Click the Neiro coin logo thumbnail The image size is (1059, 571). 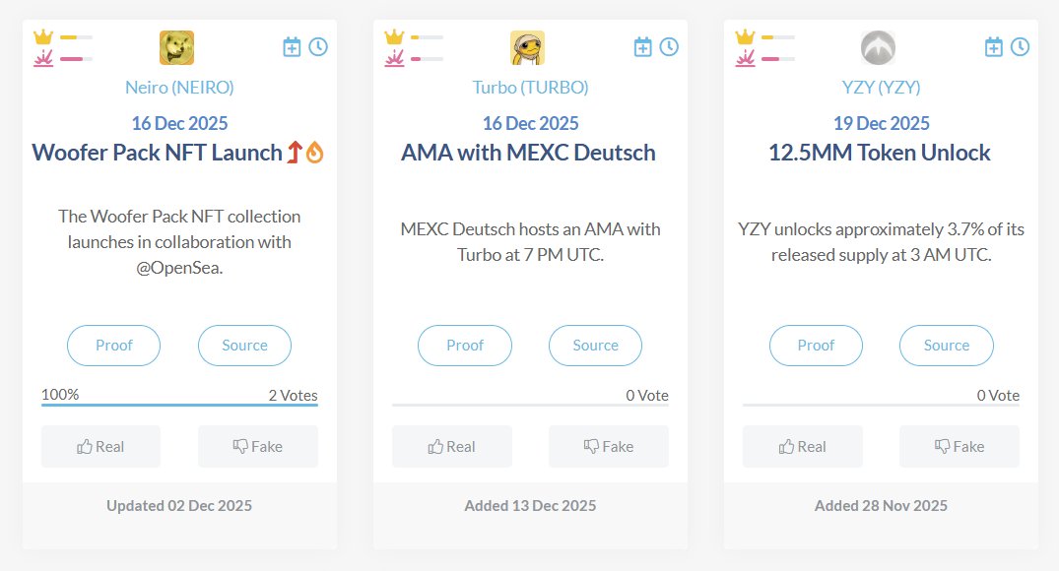click(176, 47)
